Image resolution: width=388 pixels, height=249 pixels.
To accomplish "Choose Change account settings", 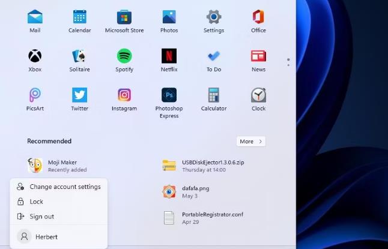I will point(59,187).
